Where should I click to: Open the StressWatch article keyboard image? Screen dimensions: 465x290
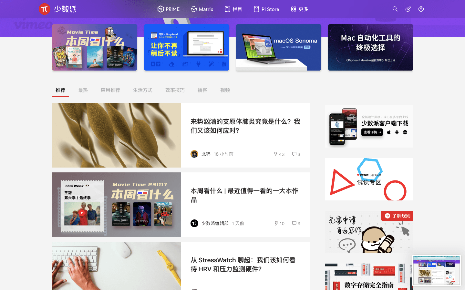tap(116, 266)
